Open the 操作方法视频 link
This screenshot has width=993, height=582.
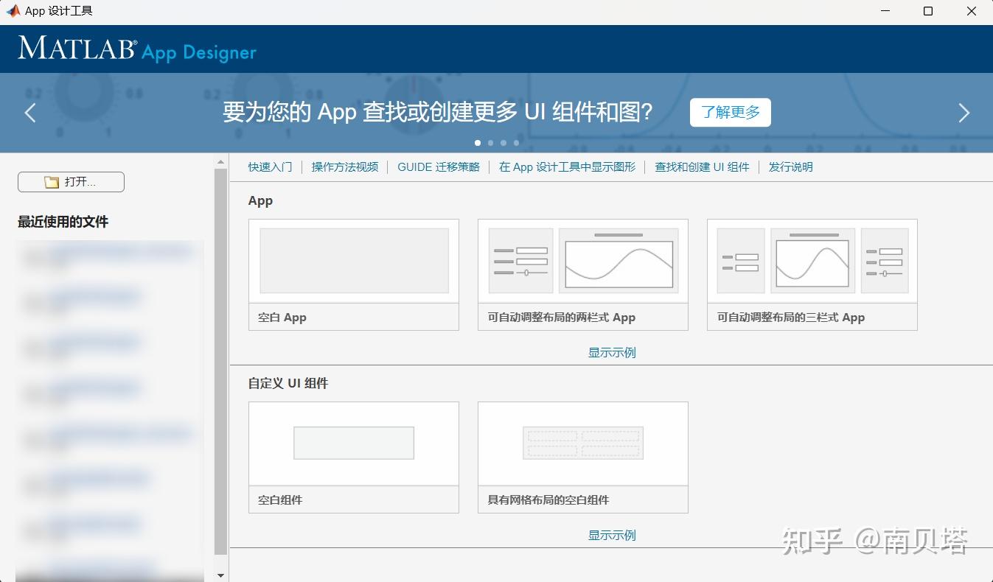(344, 166)
